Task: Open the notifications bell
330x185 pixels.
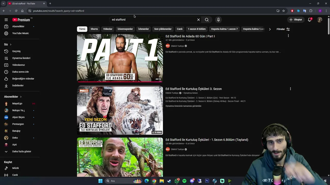Action: 310,20
